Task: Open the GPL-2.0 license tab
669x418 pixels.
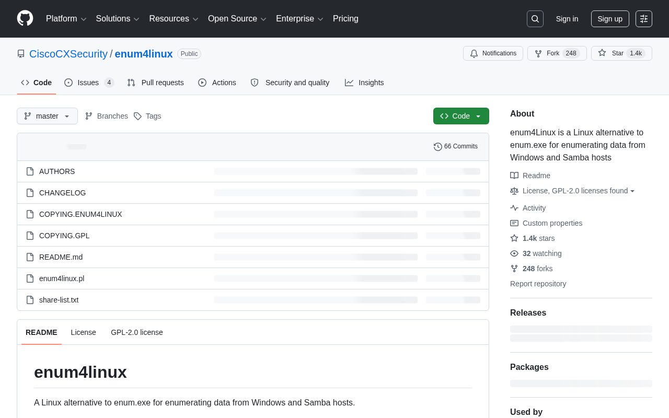Action: [x=137, y=332]
